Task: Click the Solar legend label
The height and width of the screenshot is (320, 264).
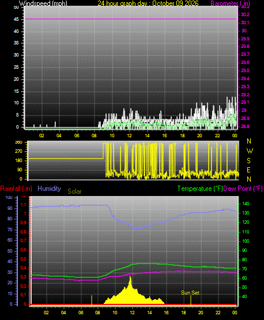Action: pyautogui.click(x=74, y=191)
